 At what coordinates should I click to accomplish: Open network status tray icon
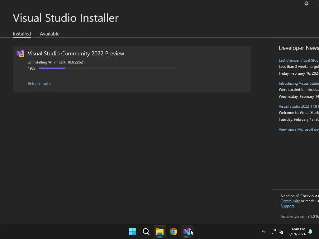273,232
